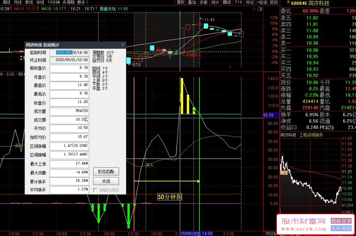This screenshot has height=236, width=356.
Task: Click the 区间涨幅 field showing 1.47(15.03%)
Action: (70, 146)
